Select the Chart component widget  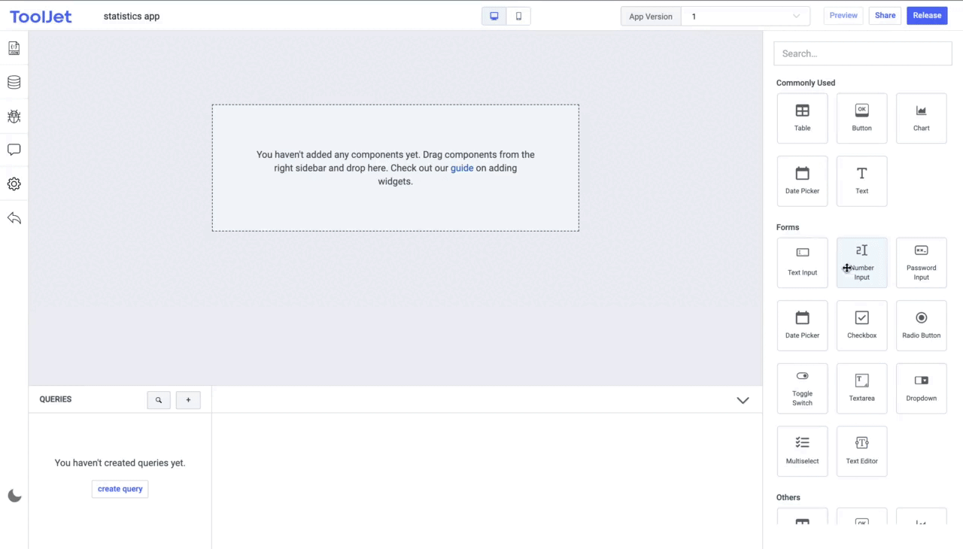(921, 118)
